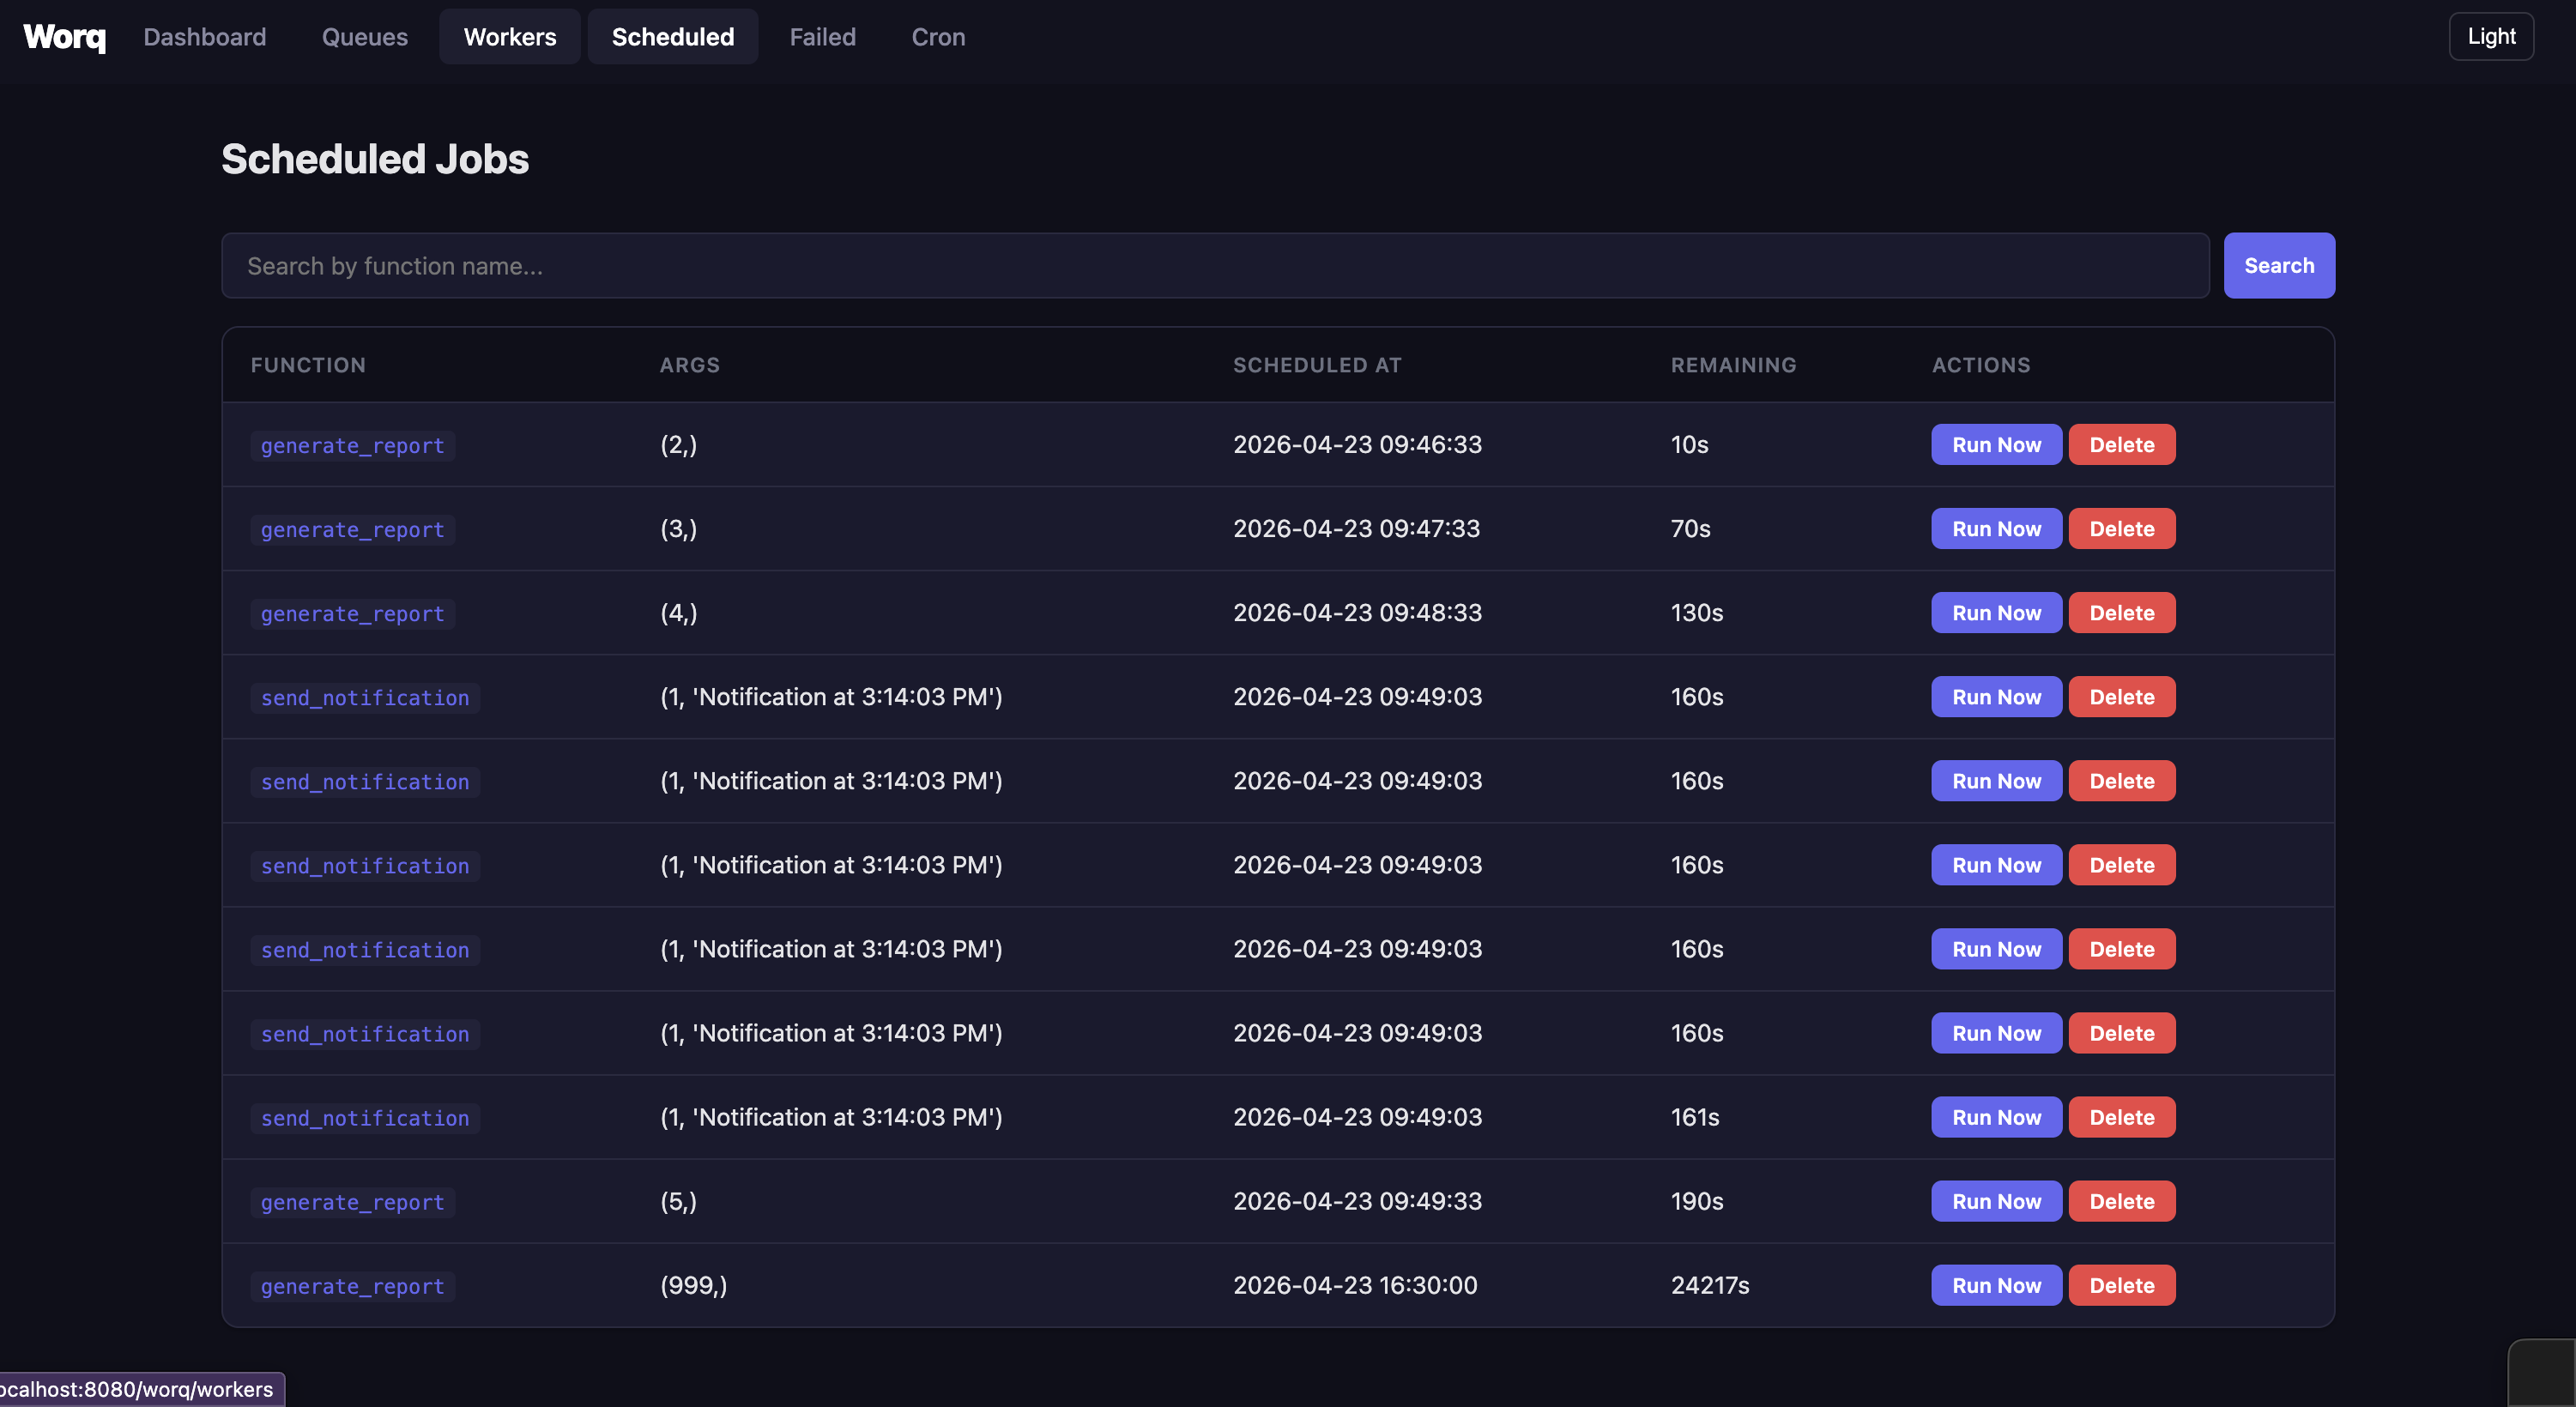This screenshot has height=1407, width=2576.
Task: Delete the job with 10s remaining
Action: 2122,445
